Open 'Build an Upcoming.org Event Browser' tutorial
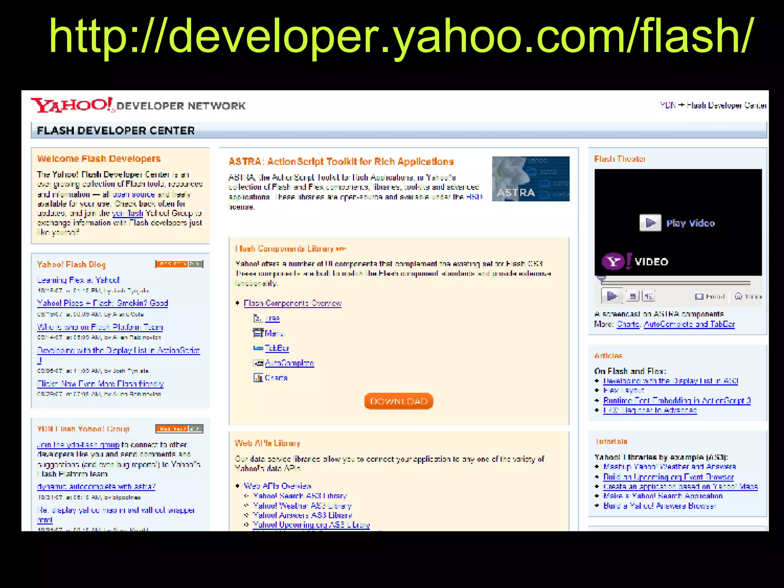The height and width of the screenshot is (588, 784). pyautogui.click(x=668, y=477)
